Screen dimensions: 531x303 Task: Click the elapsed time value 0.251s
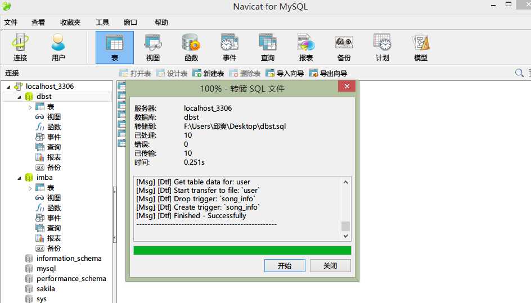coord(194,162)
